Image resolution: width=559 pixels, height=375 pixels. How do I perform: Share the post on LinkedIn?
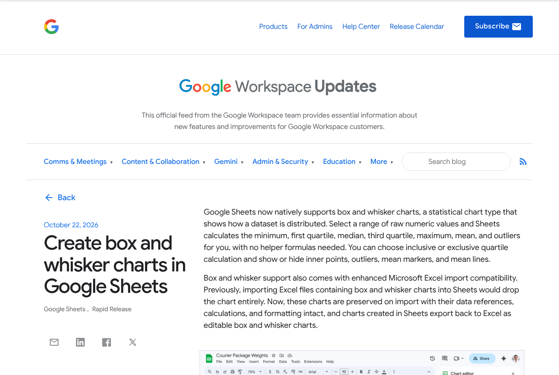[x=80, y=342]
